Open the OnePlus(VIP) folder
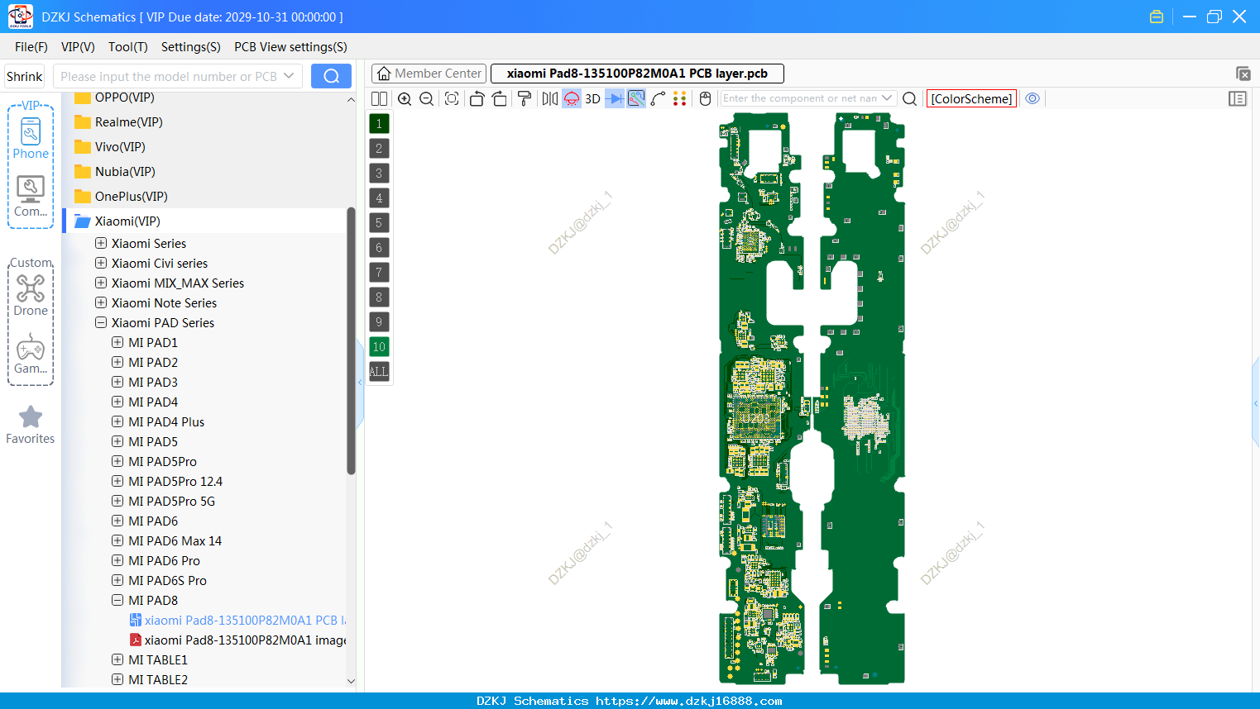This screenshot has height=709, width=1260. (121, 196)
